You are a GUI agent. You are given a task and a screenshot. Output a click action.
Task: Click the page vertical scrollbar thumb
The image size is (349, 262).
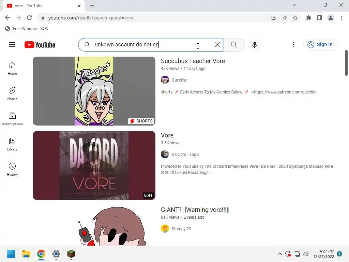(x=346, y=63)
